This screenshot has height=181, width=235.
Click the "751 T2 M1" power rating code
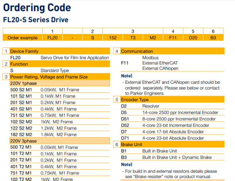point(22,173)
